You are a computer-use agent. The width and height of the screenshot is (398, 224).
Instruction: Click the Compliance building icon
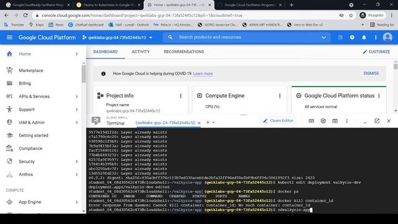click(x=9, y=148)
